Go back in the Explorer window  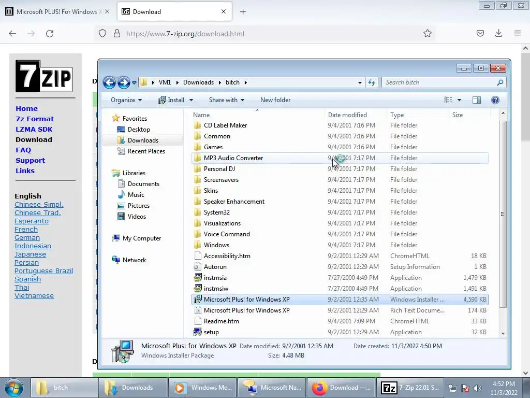click(109, 82)
